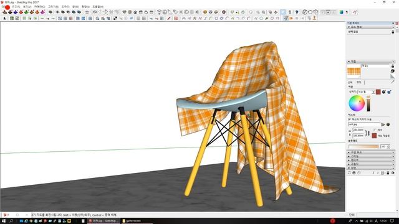Expand the second collapsed tray panel
Viewport: 399px width, 224px height.
tap(371, 156)
